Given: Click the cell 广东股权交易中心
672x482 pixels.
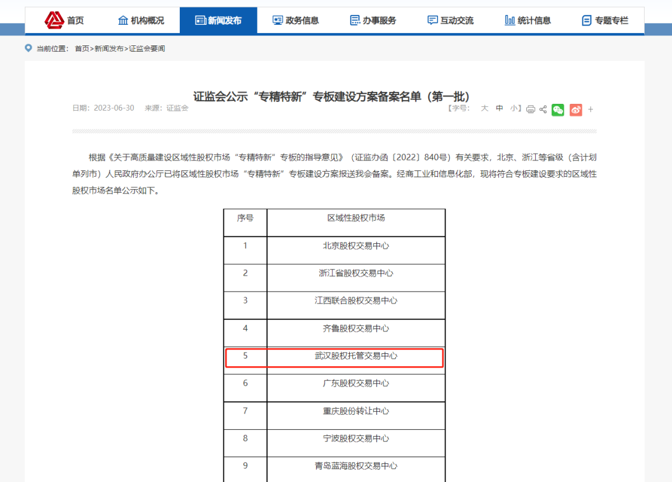Looking at the screenshot, I should pos(356,383).
